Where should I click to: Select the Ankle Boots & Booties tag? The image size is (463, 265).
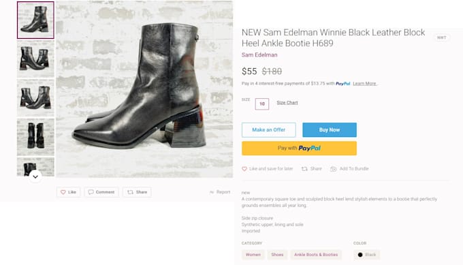[x=316, y=254]
